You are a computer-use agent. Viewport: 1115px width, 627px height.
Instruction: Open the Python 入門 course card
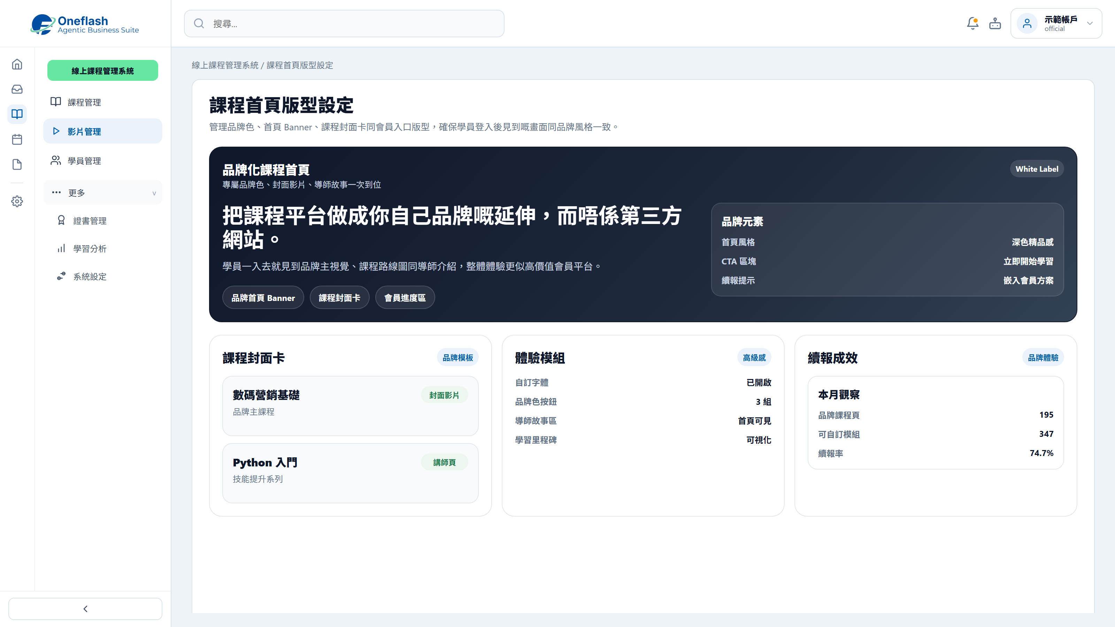[350, 473]
